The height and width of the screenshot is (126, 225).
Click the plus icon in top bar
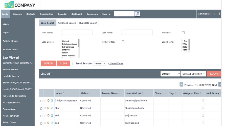point(219,14)
